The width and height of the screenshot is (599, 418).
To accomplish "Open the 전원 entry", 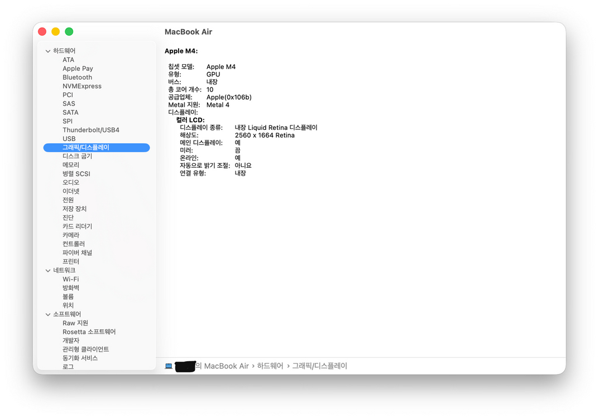I will [x=68, y=200].
